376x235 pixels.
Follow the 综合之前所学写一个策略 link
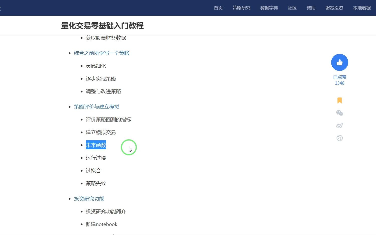[x=102, y=53]
